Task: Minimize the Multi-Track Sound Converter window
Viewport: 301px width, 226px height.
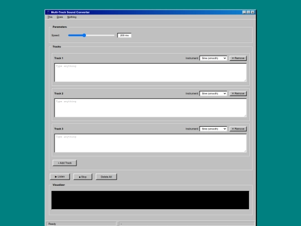Action: tap(244, 12)
